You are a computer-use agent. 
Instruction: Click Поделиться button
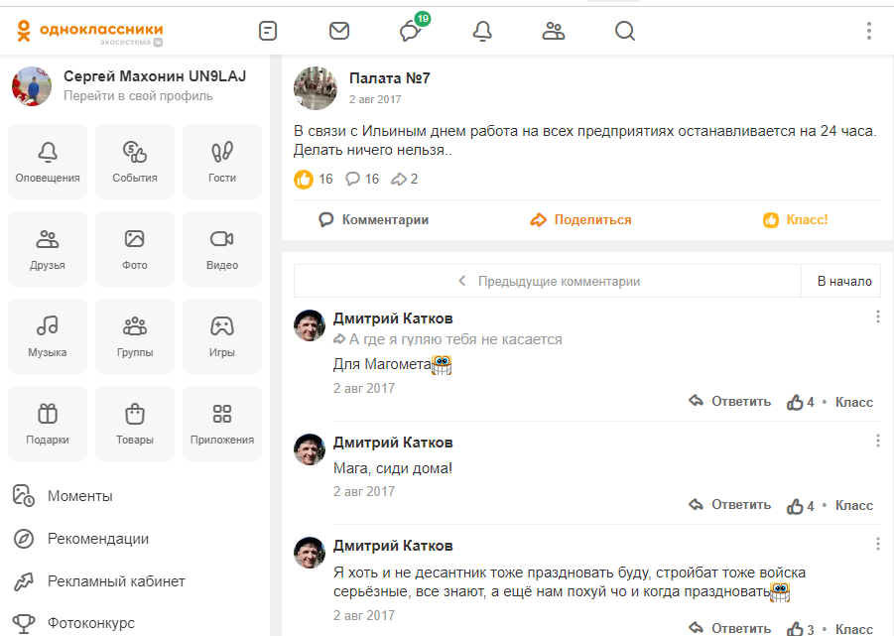(580, 220)
